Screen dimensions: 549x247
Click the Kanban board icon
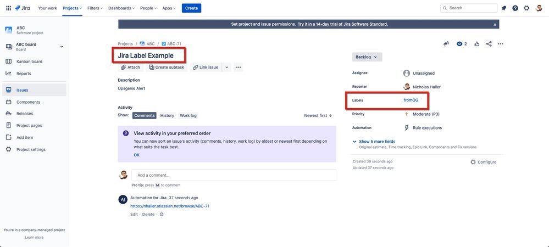[x=9, y=61]
